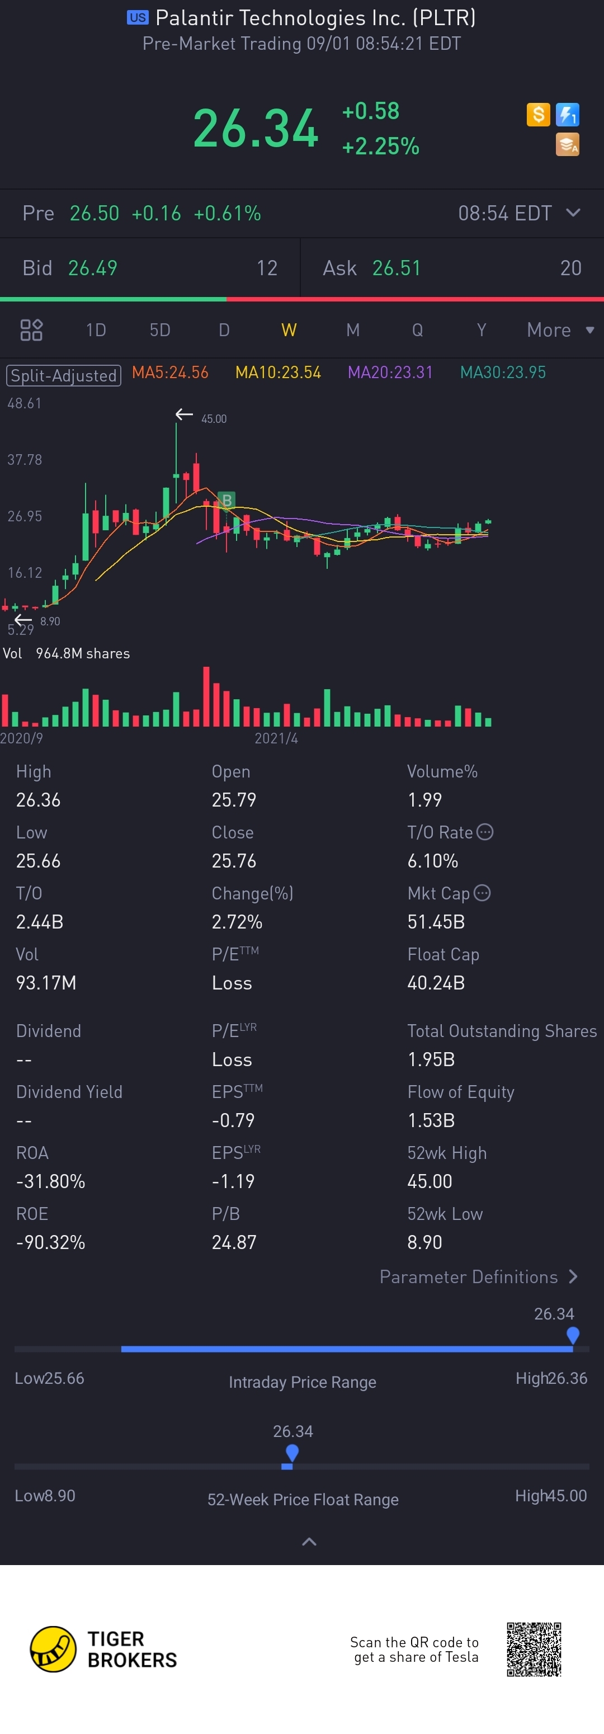
Task: Tap the Tesla share QR code
Action: click(x=534, y=1648)
